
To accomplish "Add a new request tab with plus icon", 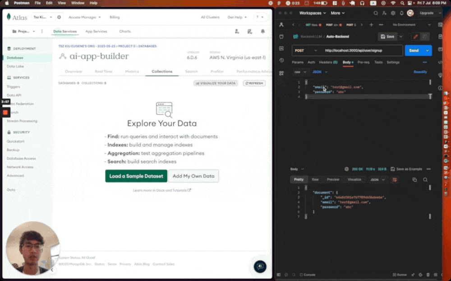I will (371, 25).
